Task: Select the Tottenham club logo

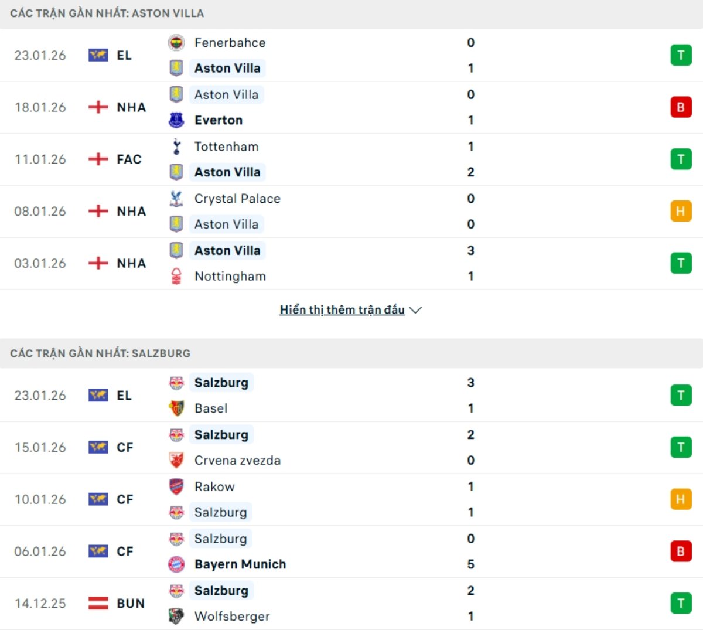Action: coord(176,147)
